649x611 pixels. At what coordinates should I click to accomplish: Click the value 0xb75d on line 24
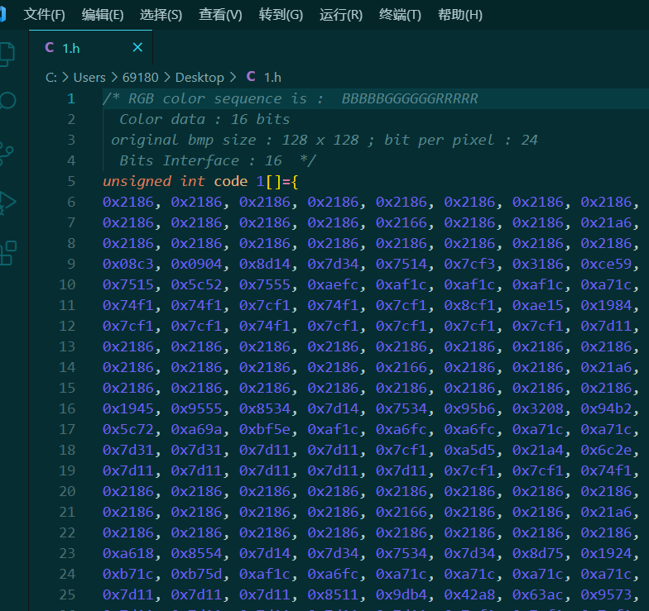pyautogui.click(x=196, y=574)
